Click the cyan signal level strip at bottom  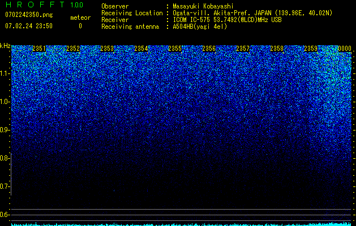click(x=181, y=224)
